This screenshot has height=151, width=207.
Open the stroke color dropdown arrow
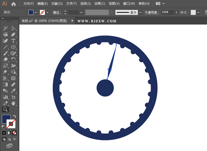(x=48, y=12)
